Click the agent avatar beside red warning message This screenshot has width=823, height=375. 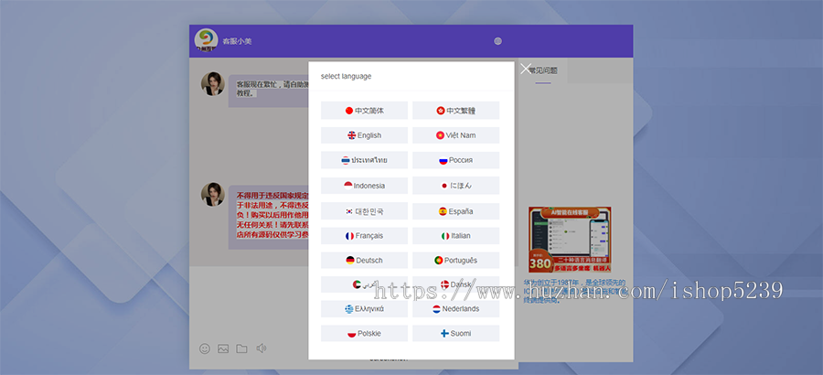pyautogui.click(x=212, y=194)
